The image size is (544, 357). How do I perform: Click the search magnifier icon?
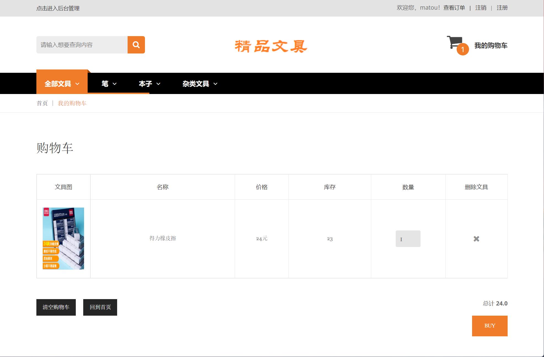click(x=136, y=44)
